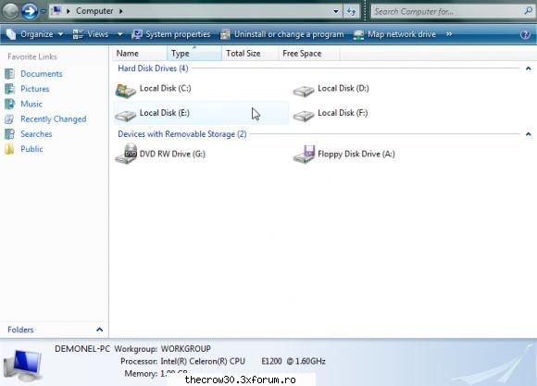
Task: Click the Floppy Disk Drive (A:) label
Action: pos(356,155)
